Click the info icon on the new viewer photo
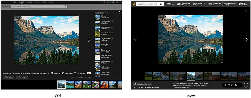251x98 pixels. (x=222, y=63)
